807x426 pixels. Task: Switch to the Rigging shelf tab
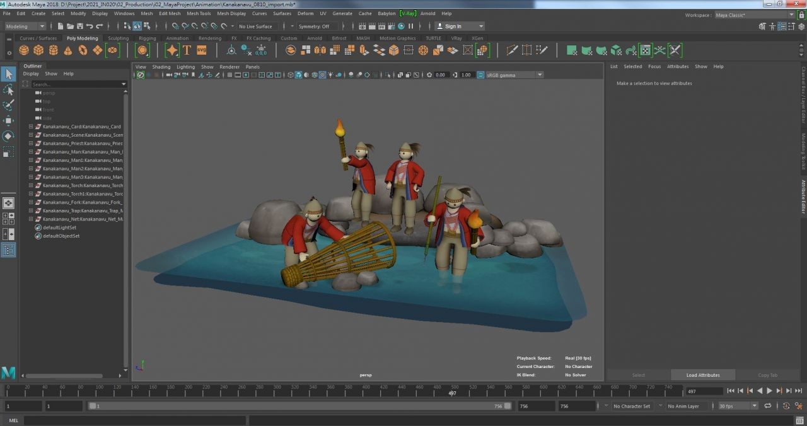tap(147, 38)
